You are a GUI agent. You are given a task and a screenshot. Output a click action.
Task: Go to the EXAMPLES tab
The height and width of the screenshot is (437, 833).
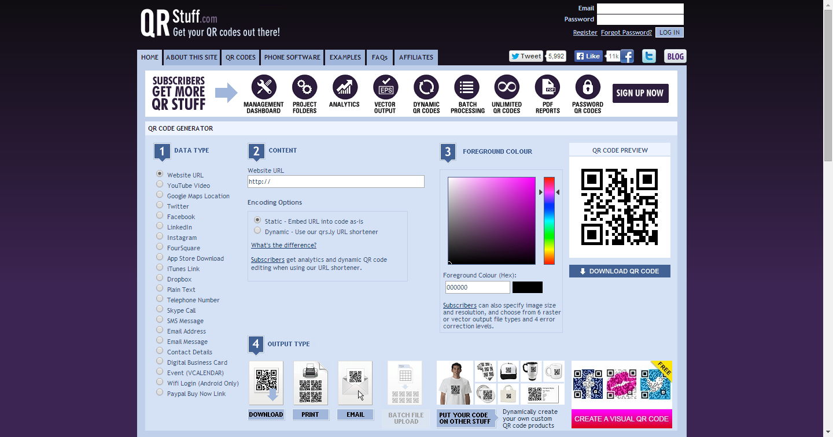click(x=345, y=57)
